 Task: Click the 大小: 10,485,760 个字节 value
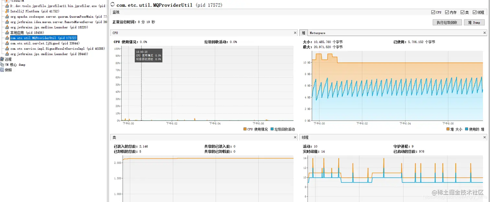(322, 42)
